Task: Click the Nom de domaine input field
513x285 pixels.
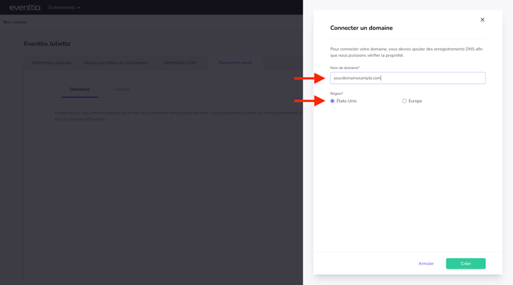Action: tap(407, 78)
